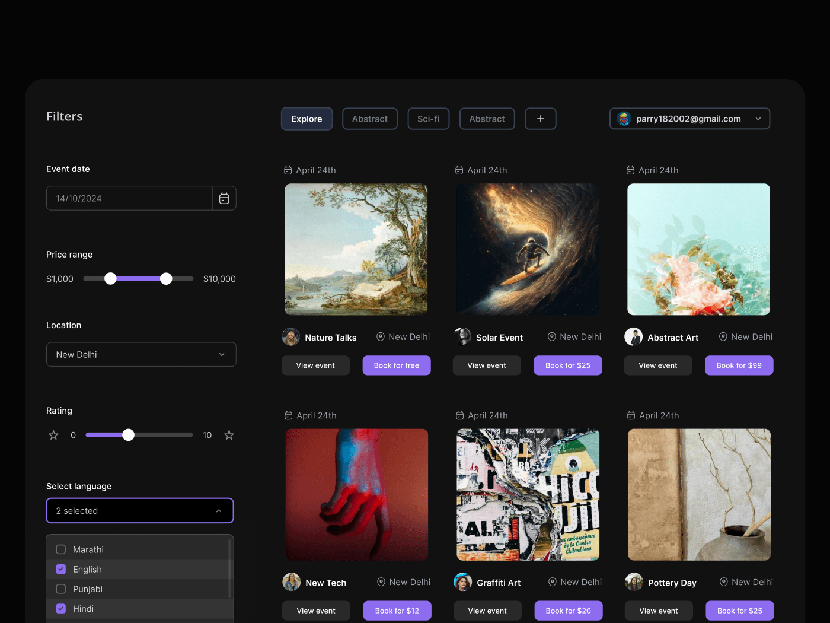The width and height of the screenshot is (830, 623).
Task: View event for Nature Talks
Action: click(x=315, y=365)
